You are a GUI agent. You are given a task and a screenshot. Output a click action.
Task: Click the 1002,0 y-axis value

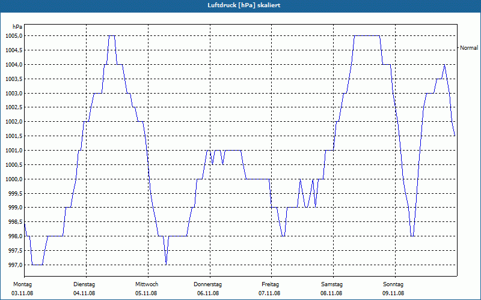[x=14, y=122]
